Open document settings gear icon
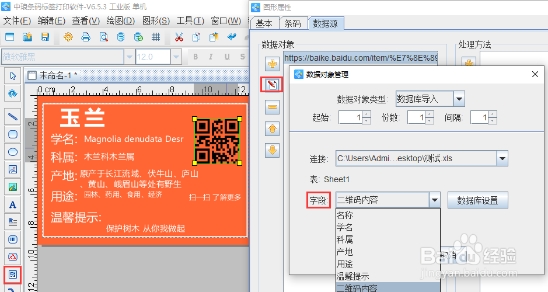Screen dimensions: 548x292 coord(68,37)
